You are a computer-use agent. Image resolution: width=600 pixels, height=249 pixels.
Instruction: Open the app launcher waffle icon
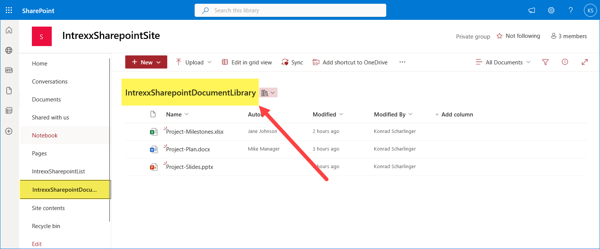(x=9, y=10)
